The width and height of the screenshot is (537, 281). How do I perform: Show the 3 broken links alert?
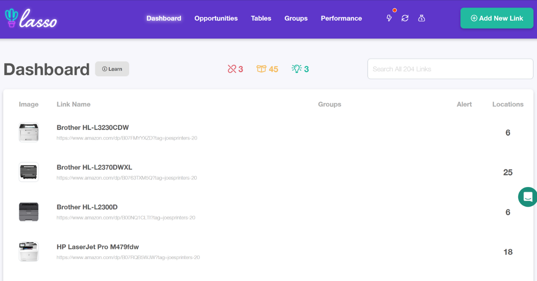click(x=235, y=69)
